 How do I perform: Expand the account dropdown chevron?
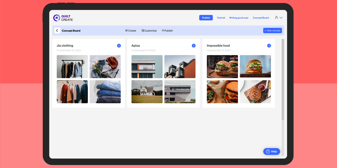point(281,18)
